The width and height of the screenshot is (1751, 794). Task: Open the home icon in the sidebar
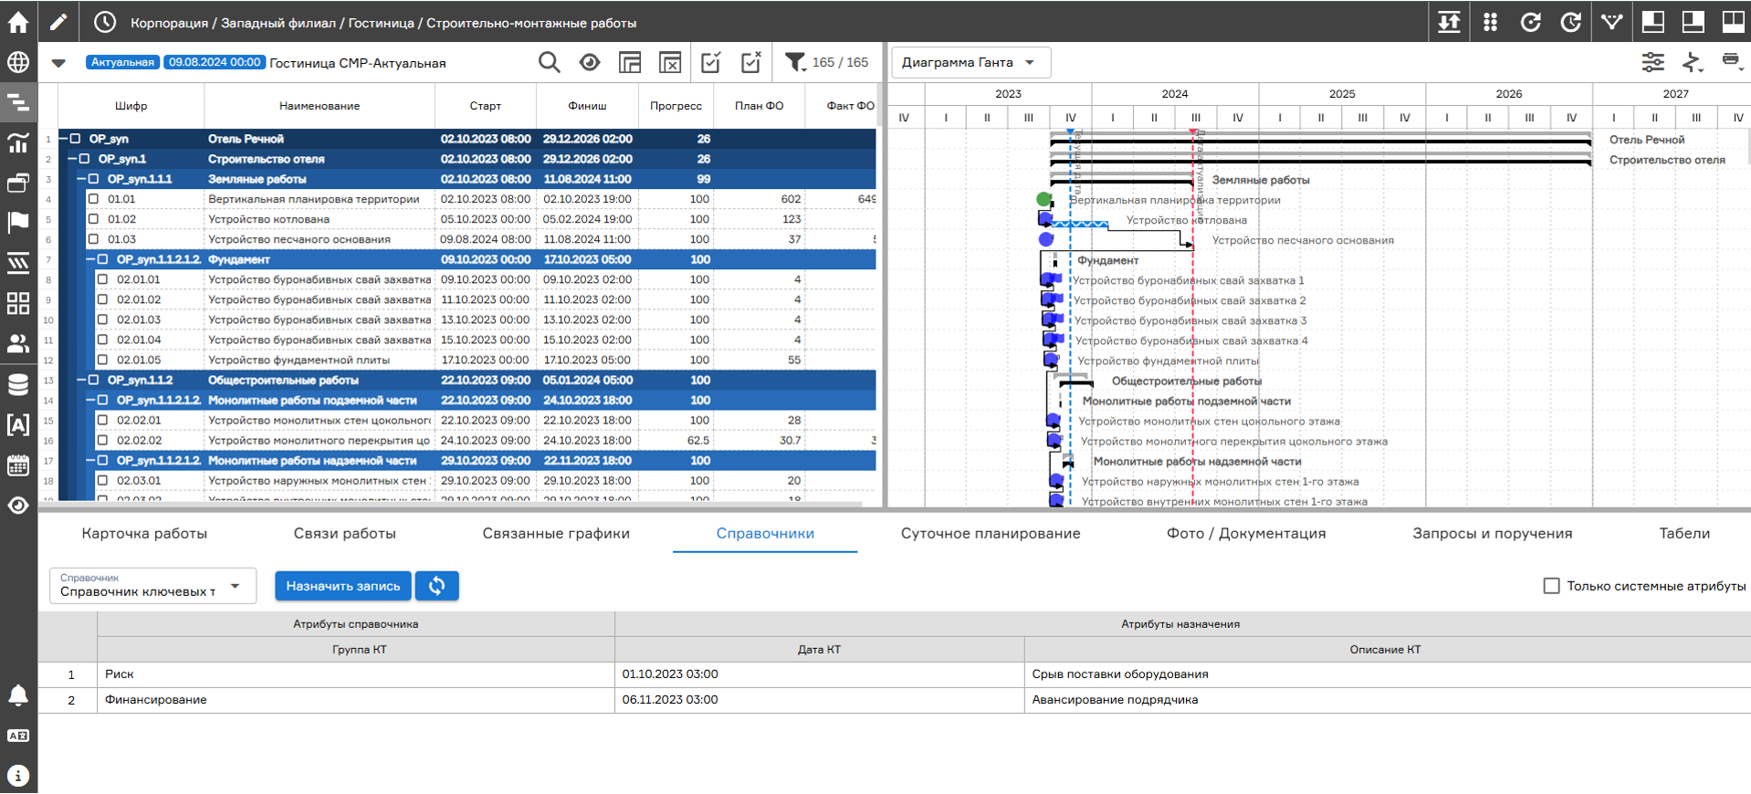coord(18,22)
